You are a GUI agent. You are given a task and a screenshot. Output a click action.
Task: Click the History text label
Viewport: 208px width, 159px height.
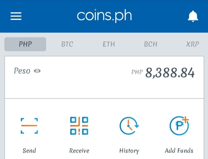129,151
